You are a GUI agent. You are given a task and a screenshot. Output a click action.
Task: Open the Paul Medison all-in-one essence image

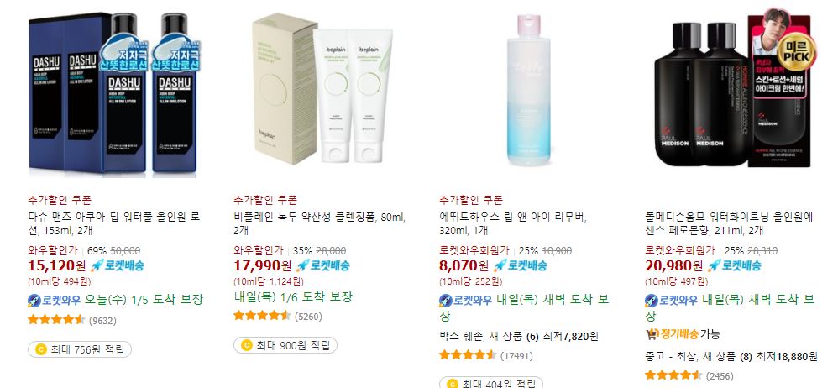click(734, 89)
